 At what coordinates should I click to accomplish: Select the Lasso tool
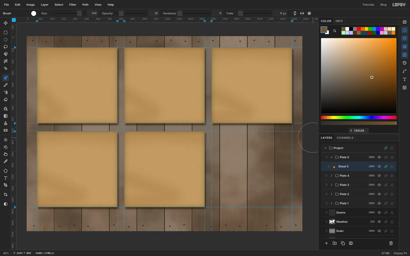[6, 47]
